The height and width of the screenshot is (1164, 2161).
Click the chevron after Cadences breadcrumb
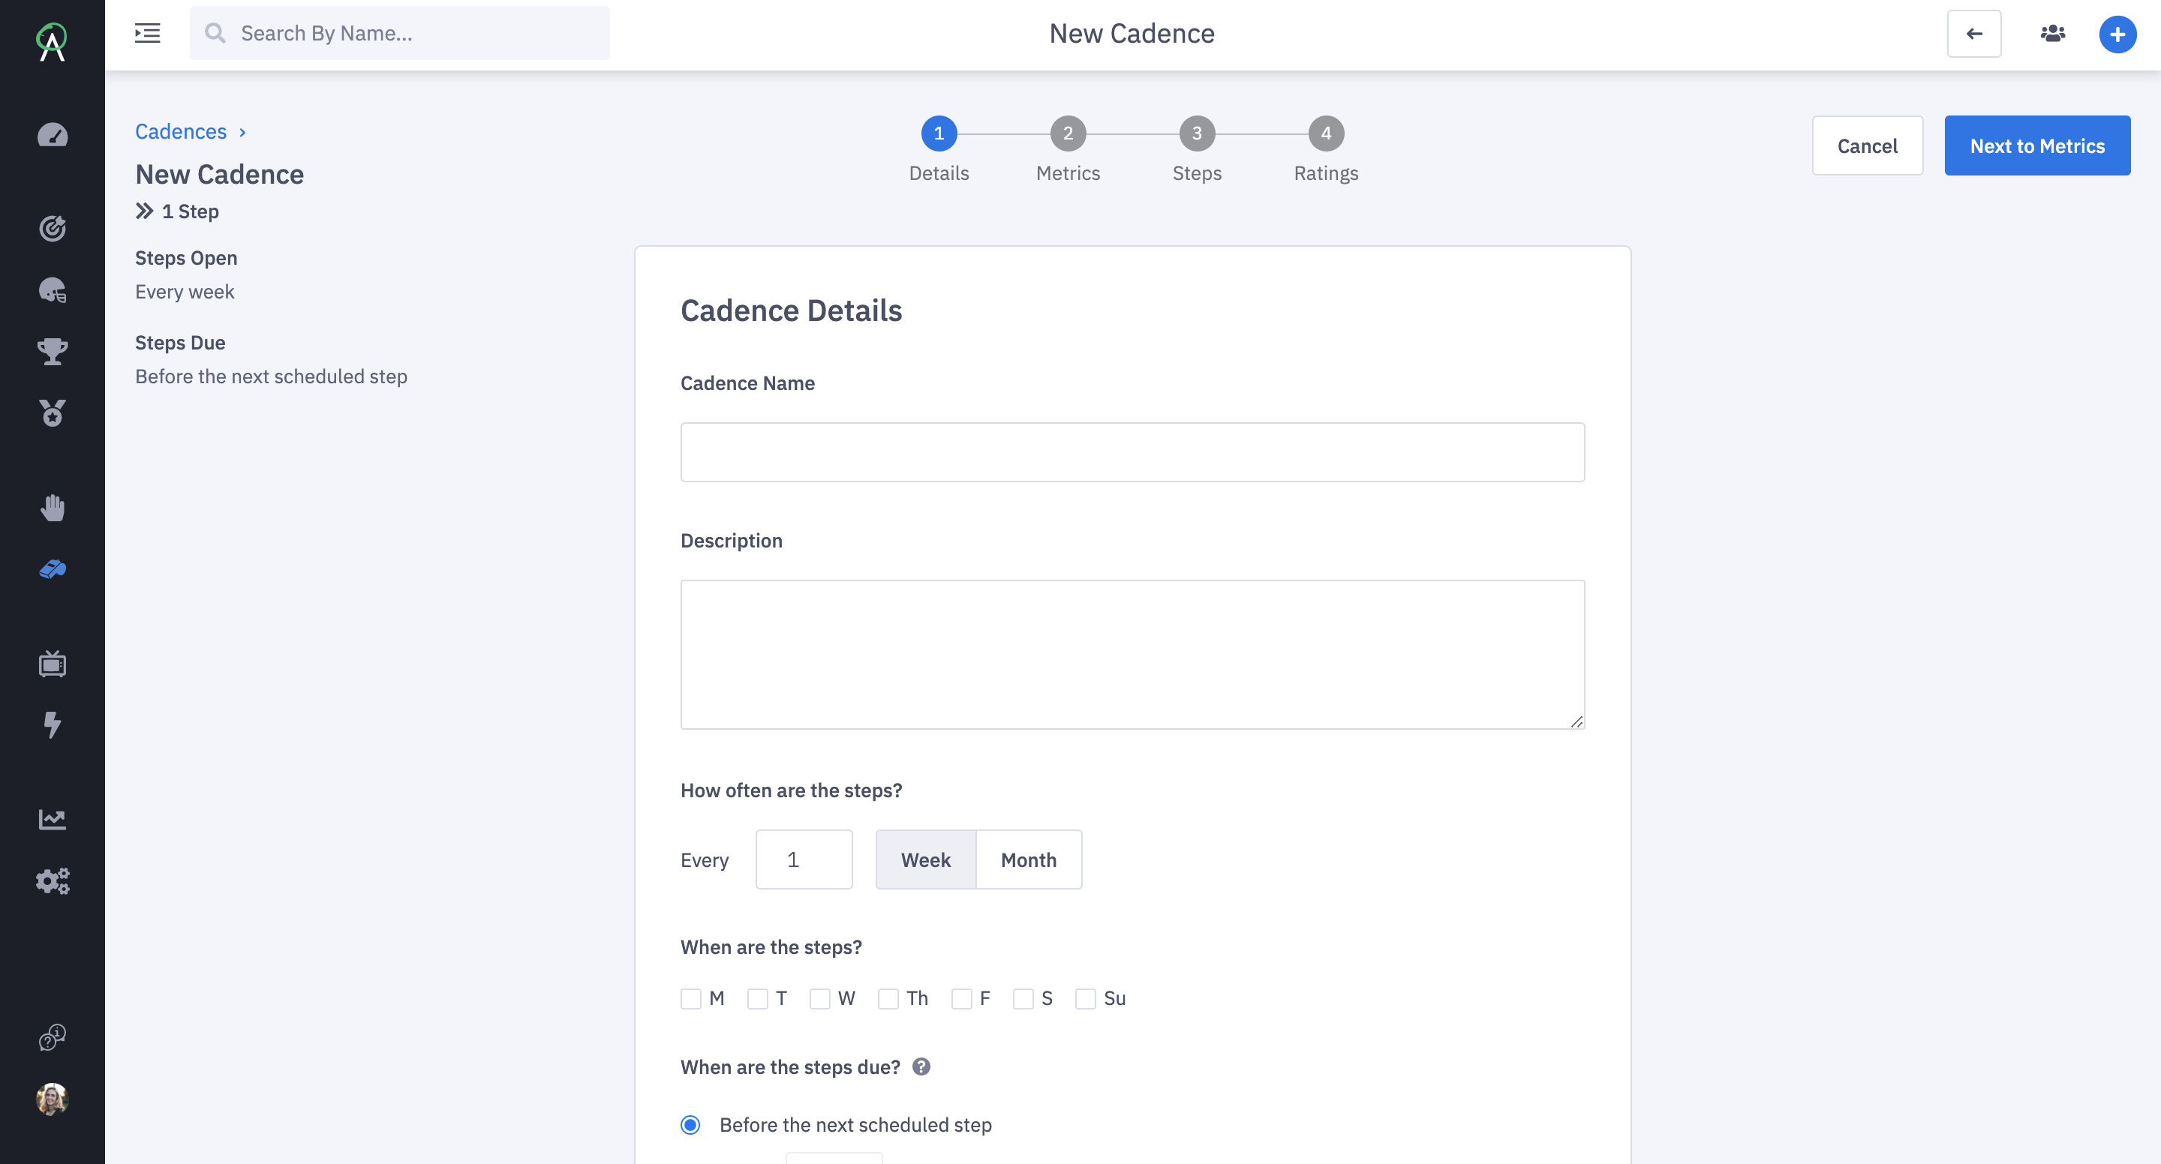click(242, 133)
